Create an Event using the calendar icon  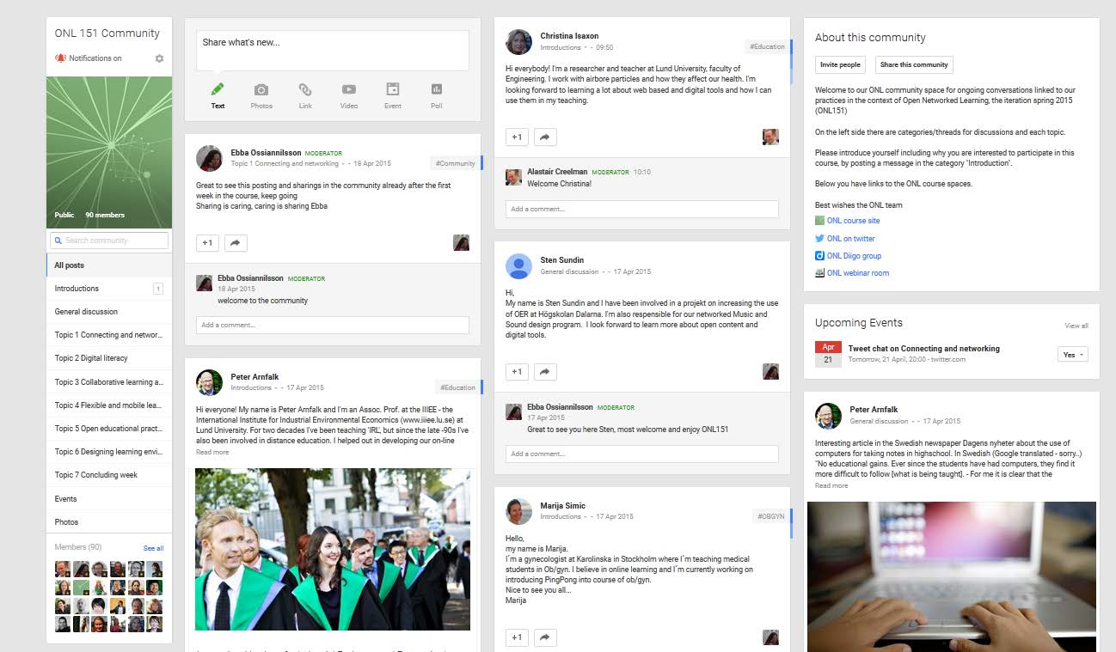coord(393,89)
